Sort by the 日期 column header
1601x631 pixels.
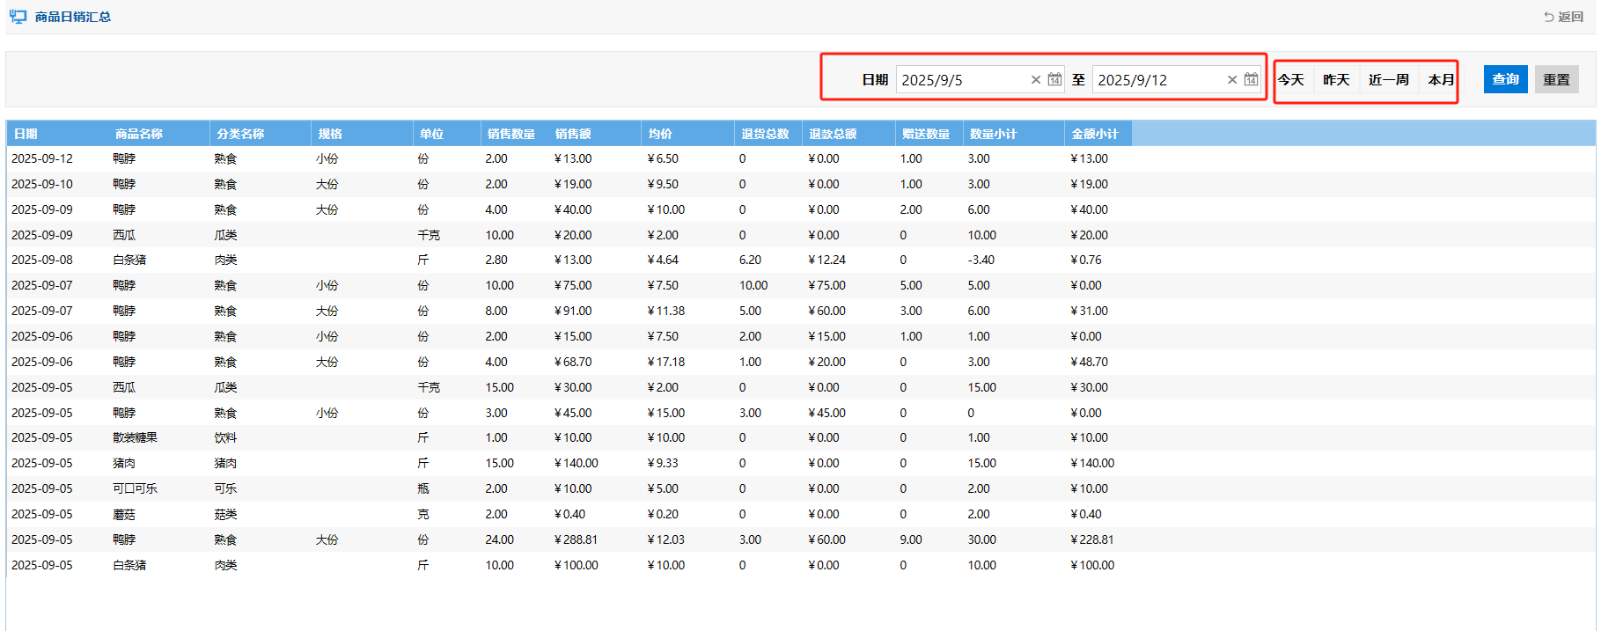pyautogui.click(x=26, y=134)
